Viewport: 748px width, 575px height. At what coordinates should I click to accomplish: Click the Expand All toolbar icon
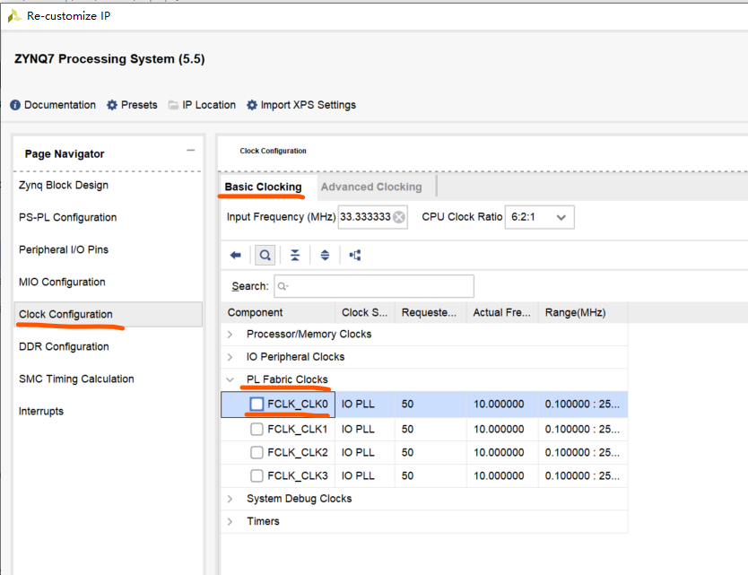pos(325,255)
